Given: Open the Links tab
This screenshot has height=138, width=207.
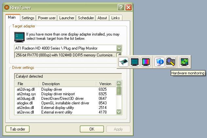Looking at the screenshot, I should coord(116,18).
